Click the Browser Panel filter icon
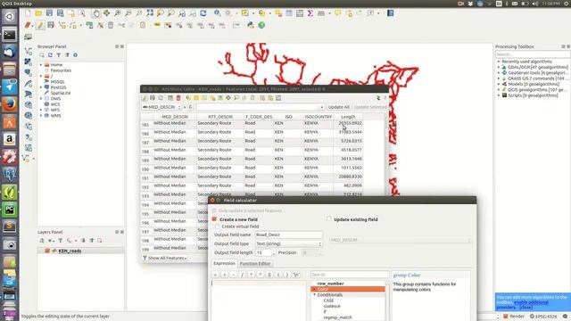 pyautogui.click(x=59, y=55)
